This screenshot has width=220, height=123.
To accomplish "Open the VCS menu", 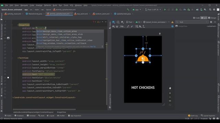I will [x=71, y=5].
